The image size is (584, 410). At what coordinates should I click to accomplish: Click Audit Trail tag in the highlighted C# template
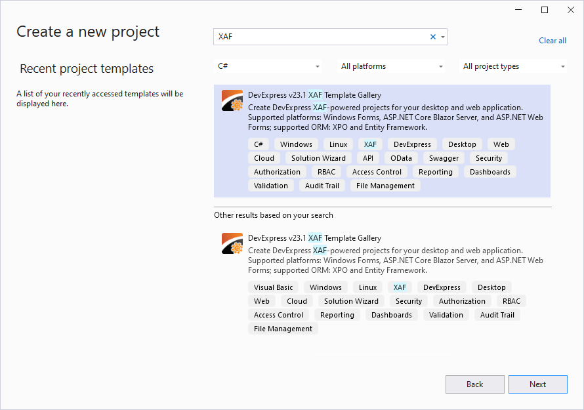tap(322, 186)
